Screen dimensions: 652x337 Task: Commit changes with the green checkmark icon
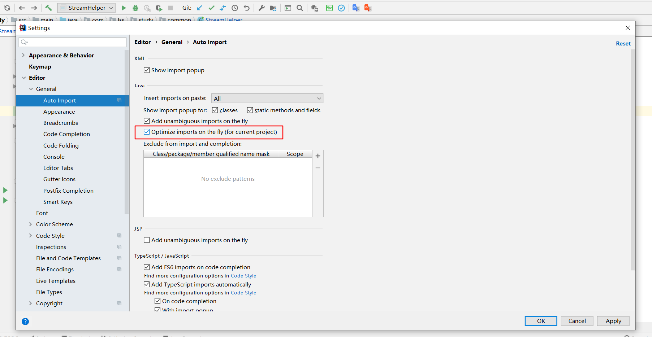[x=211, y=8]
